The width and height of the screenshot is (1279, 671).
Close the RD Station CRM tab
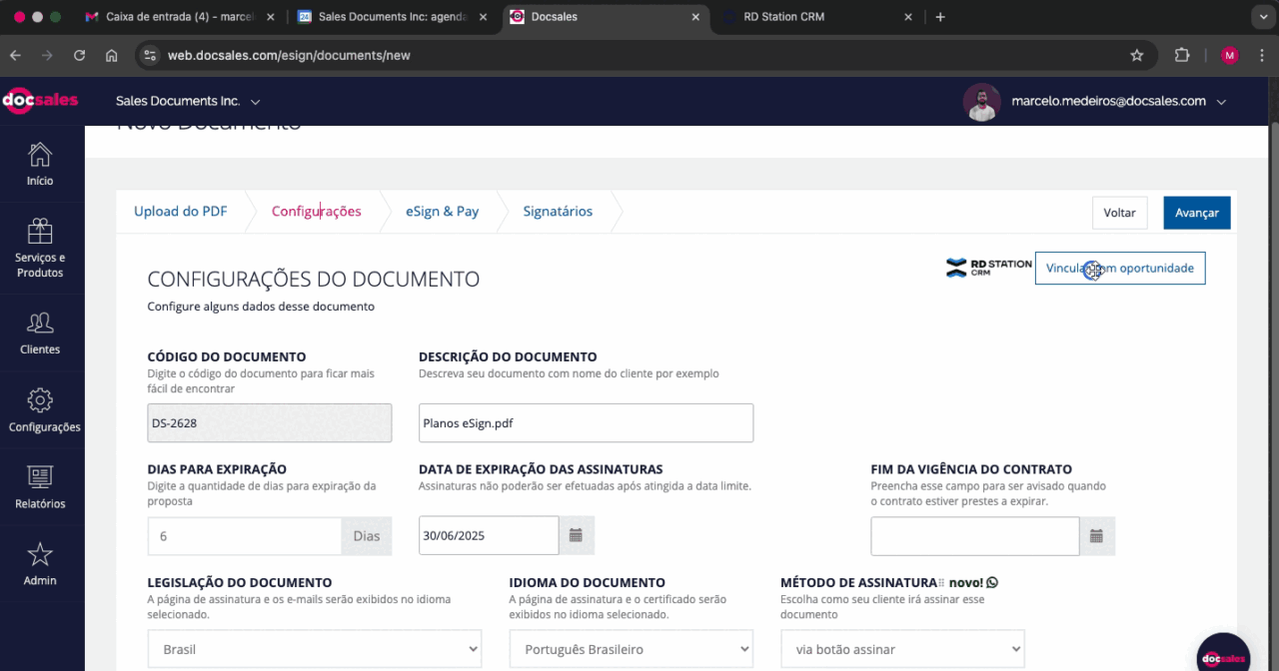pyautogui.click(x=908, y=17)
